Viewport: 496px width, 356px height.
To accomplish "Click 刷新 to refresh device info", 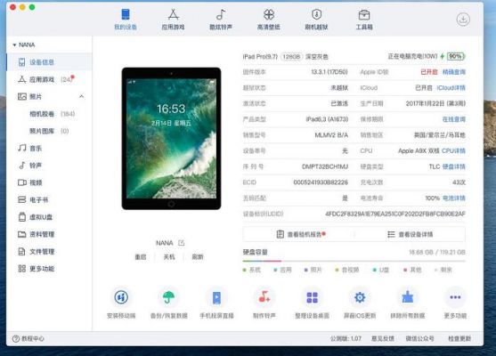I will (198, 256).
